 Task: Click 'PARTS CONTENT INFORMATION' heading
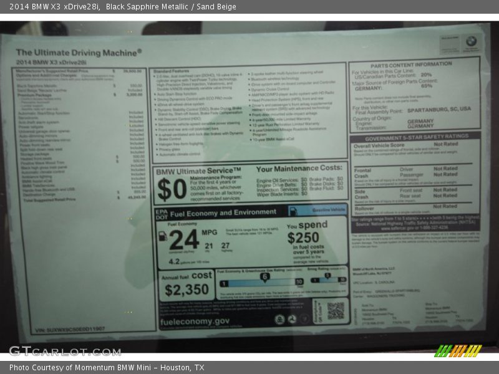(x=411, y=65)
